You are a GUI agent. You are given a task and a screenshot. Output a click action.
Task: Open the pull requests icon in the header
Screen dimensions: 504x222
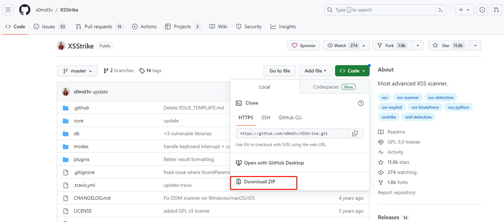(496, 10)
